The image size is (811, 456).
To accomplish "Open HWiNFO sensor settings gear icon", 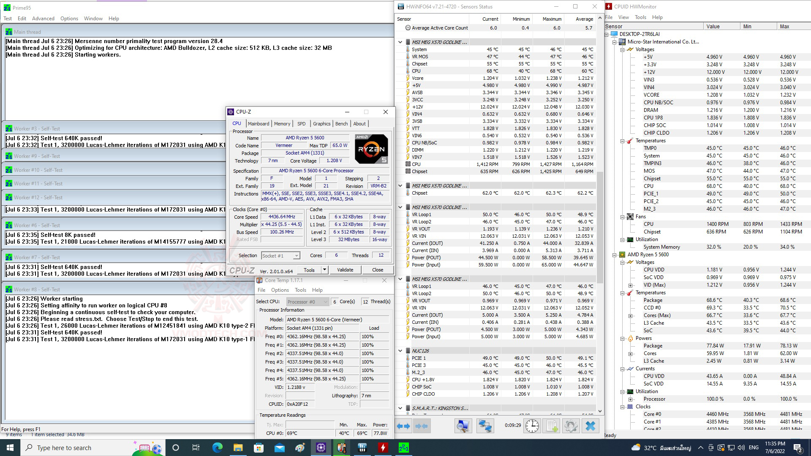I will (571, 426).
